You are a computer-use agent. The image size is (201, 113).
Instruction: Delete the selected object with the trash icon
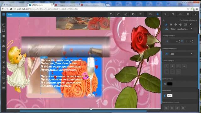tap(140, 14)
